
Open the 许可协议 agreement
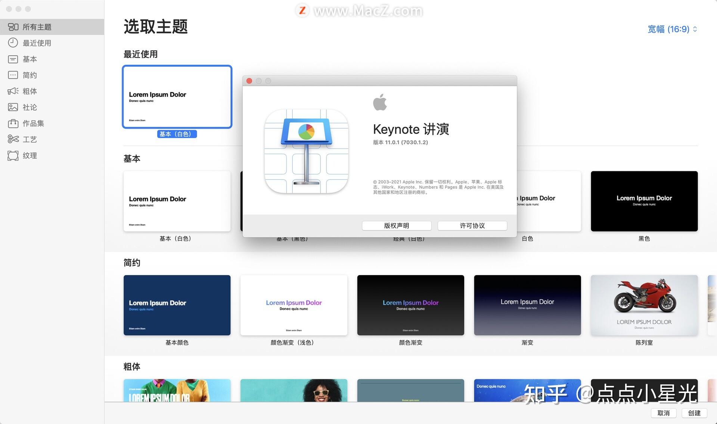click(472, 225)
